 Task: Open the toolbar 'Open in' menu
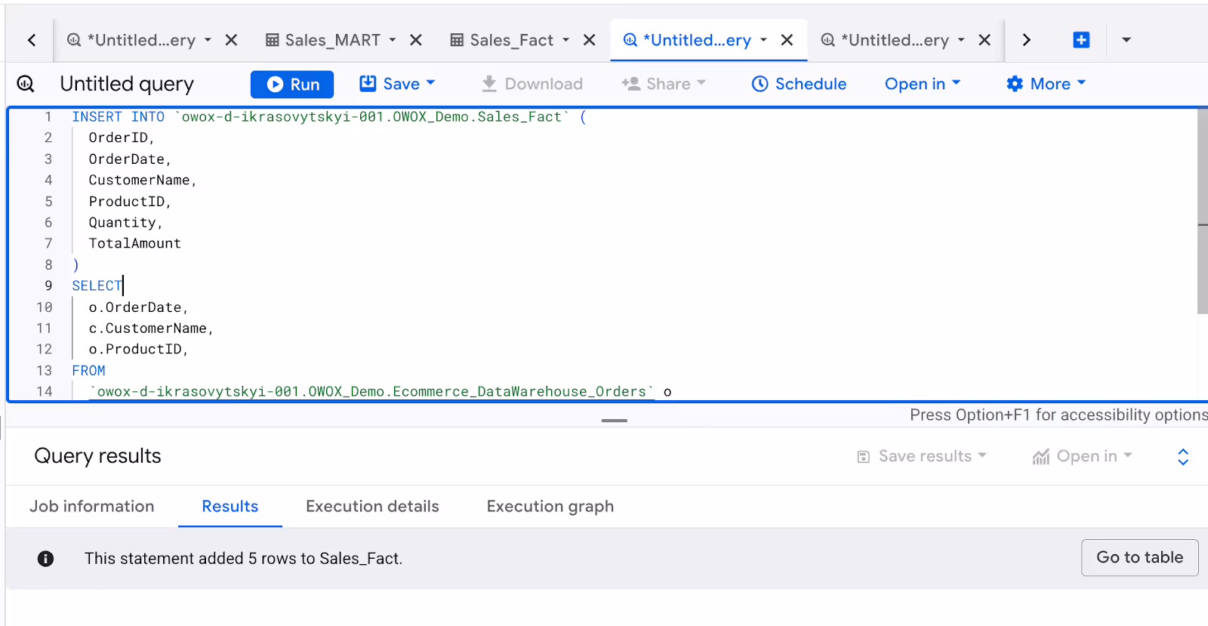(x=923, y=84)
